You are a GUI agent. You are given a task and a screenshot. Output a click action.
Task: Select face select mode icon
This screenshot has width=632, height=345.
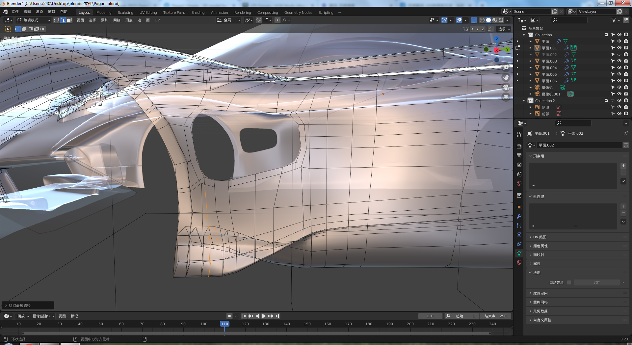(x=69, y=20)
